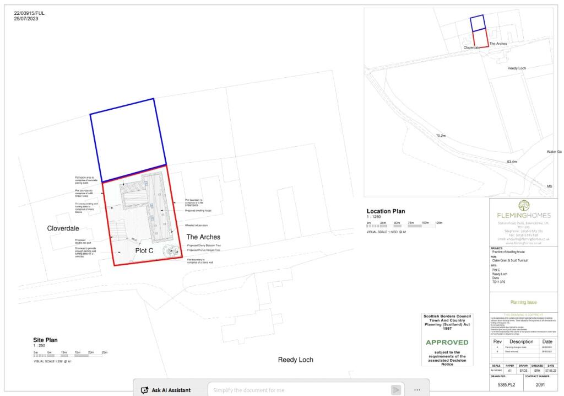Click the green APPROVED stamp
The width and height of the screenshot is (564, 396).
(x=447, y=343)
